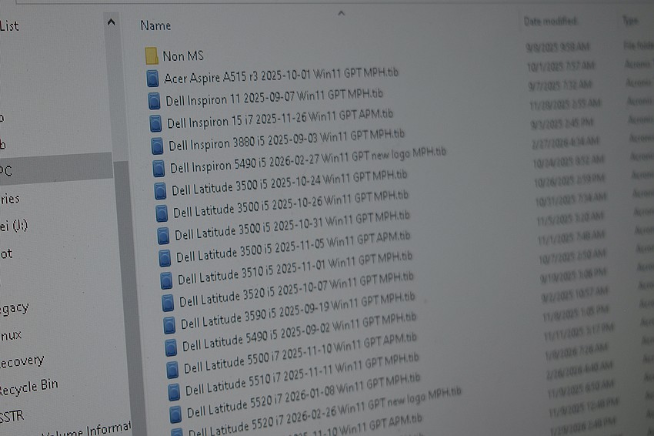
Task: Click icon of Latitude 3500 i5 2025-10-24 file
Action: click(x=160, y=190)
